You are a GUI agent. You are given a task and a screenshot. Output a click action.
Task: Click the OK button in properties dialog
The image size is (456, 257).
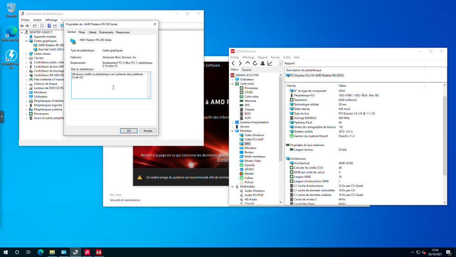129,131
